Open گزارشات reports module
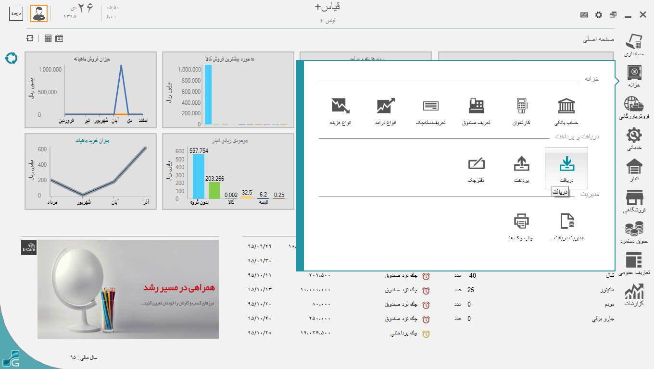 click(634, 295)
